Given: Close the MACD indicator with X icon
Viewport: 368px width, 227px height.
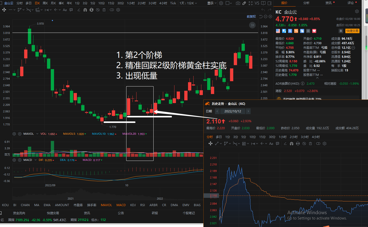Looking at the screenshot, I should [x=20, y=160].
